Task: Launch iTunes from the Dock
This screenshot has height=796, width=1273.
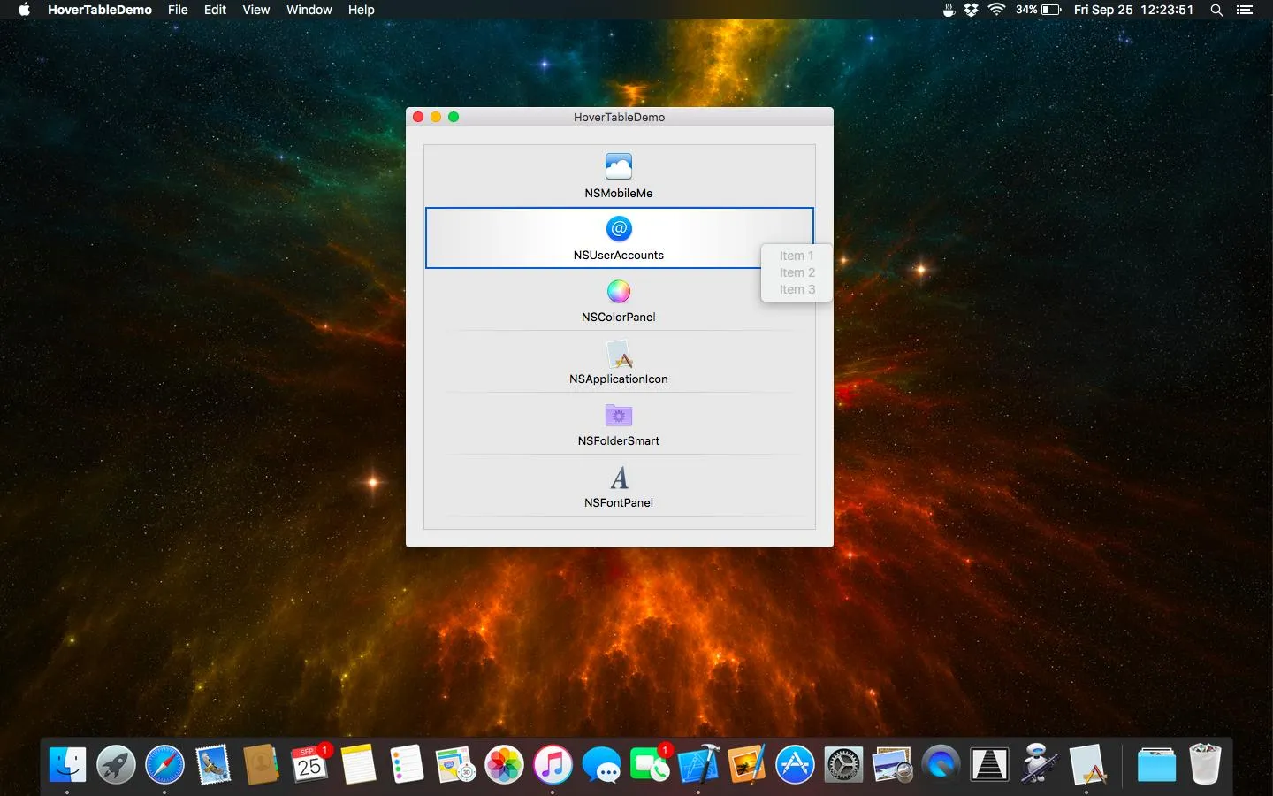Action: pos(553,765)
